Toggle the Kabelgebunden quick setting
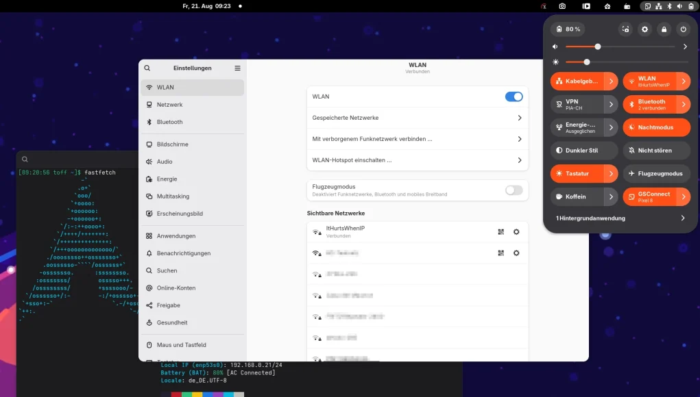The height and width of the screenshot is (397, 700). pyautogui.click(x=577, y=81)
